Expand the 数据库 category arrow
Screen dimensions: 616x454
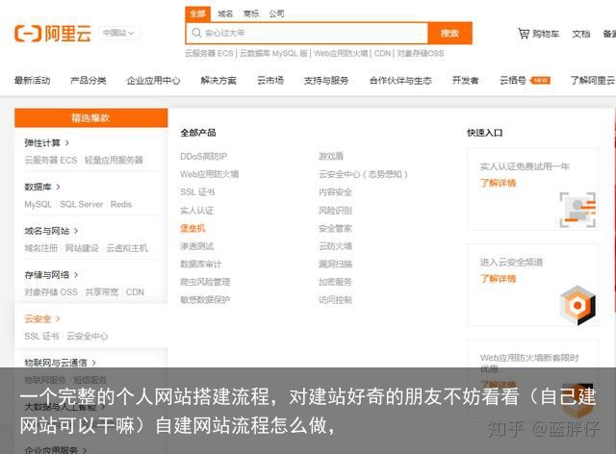[x=58, y=187]
